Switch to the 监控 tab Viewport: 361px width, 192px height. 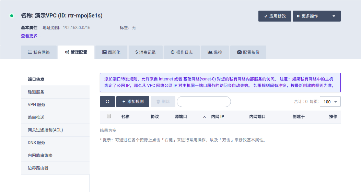click(x=215, y=52)
